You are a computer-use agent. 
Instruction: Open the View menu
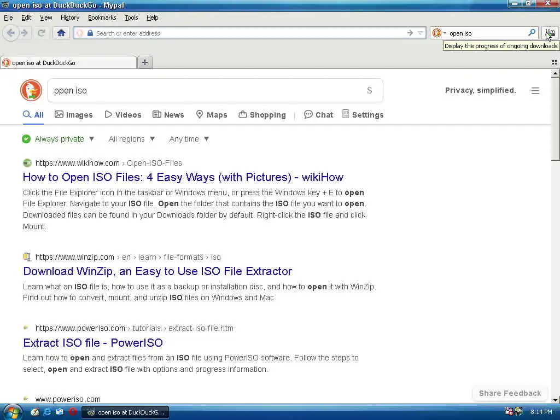coord(46,17)
